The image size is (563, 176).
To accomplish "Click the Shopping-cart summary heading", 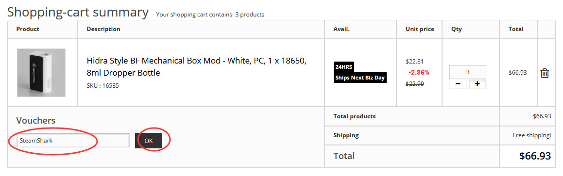I will pyautogui.click(x=78, y=12).
